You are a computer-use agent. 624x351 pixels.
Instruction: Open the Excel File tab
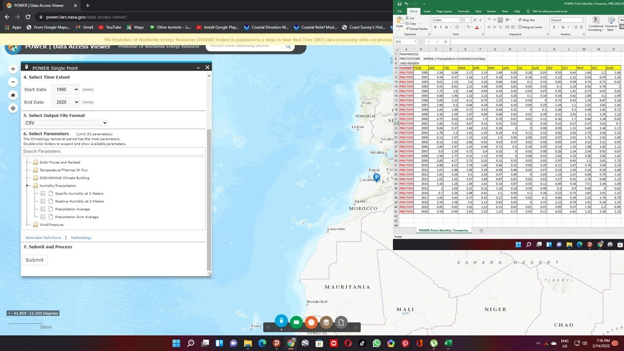[x=400, y=11]
